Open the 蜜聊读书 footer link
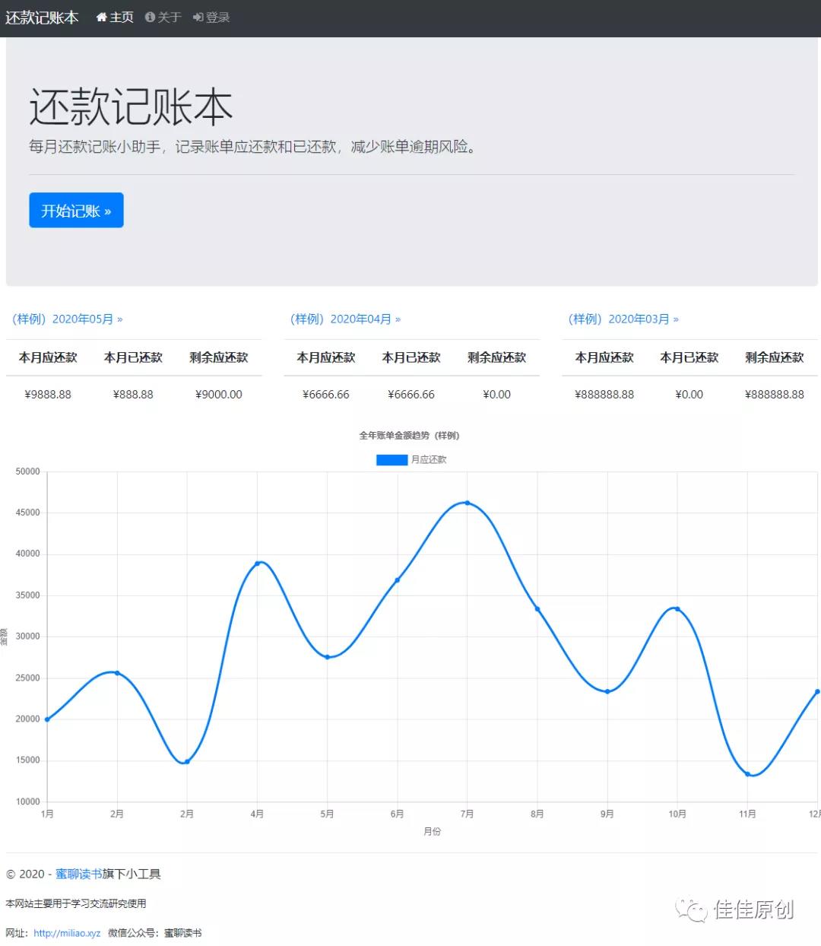Image resolution: width=821 pixels, height=946 pixels. [x=78, y=875]
